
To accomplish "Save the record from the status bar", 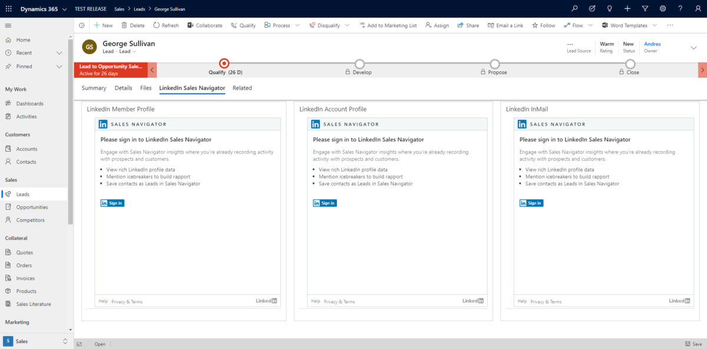I will pyautogui.click(x=693, y=344).
